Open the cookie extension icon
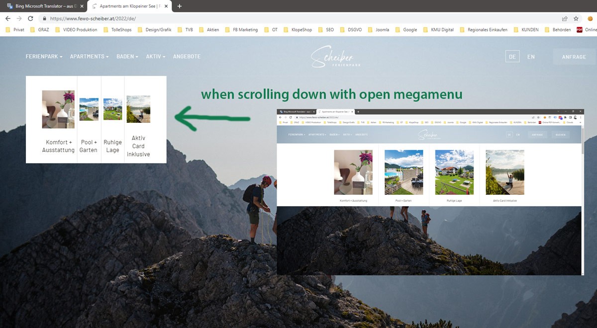Viewport: 597px width, 328px height. (590, 18)
